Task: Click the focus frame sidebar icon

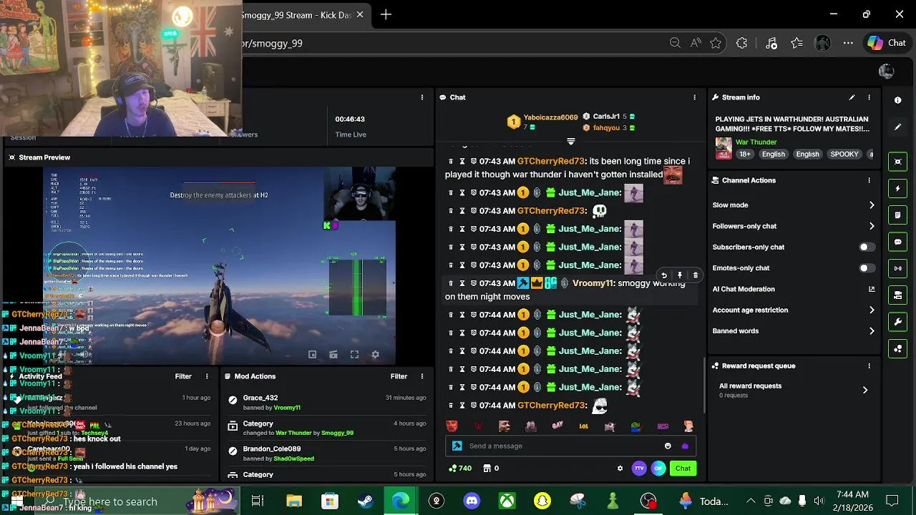Action: click(x=897, y=162)
